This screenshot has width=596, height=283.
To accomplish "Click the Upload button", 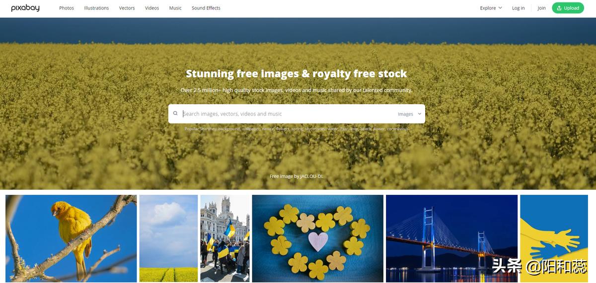I will pos(568,8).
